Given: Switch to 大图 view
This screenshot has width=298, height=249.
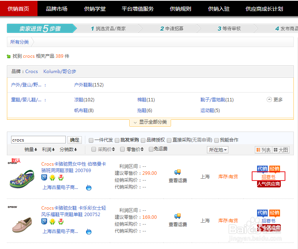Looking at the screenshot, I should pyautogui.click(x=281, y=150).
